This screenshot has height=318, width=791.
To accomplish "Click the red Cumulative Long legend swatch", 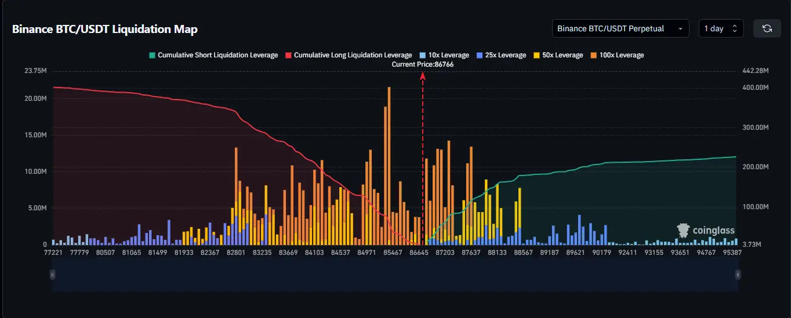I will click(288, 55).
